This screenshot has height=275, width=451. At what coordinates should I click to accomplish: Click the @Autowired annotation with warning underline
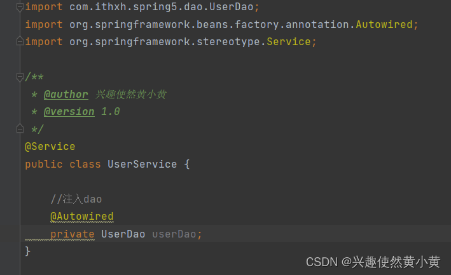coord(82,217)
